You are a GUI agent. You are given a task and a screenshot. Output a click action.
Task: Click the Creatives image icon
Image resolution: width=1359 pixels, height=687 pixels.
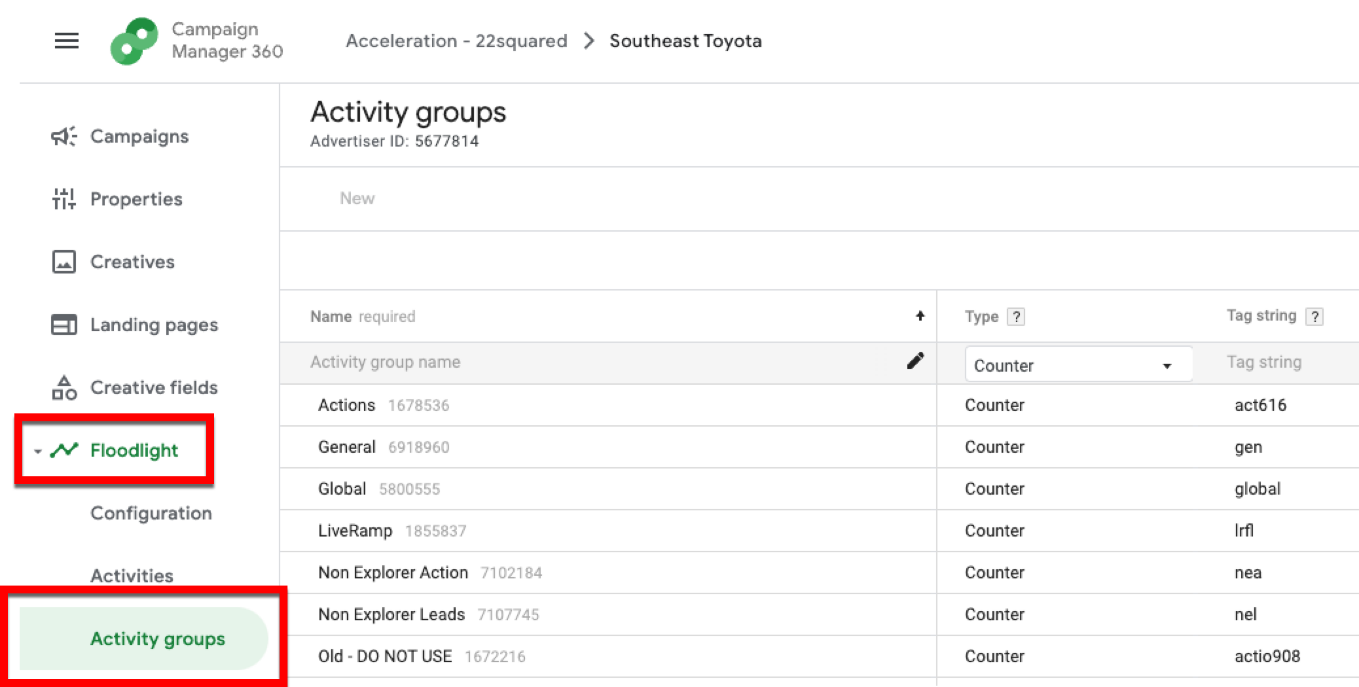point(64,262)
